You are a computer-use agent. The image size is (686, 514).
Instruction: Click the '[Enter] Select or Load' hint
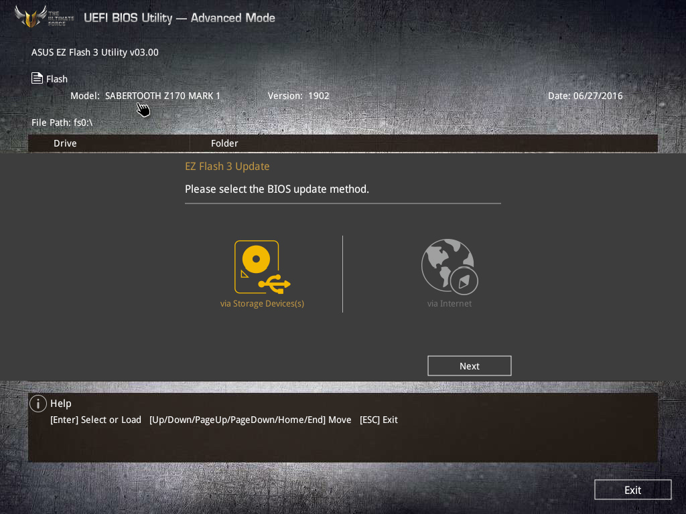point(96,420)
